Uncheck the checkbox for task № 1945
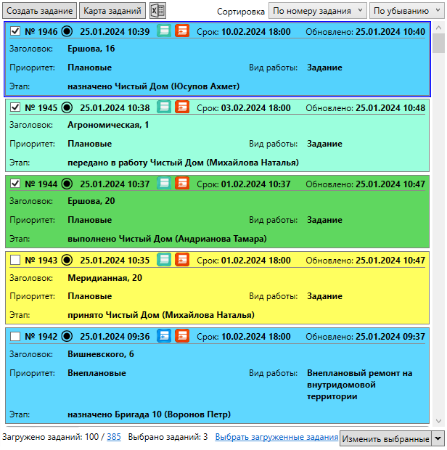 pos(16,107)
